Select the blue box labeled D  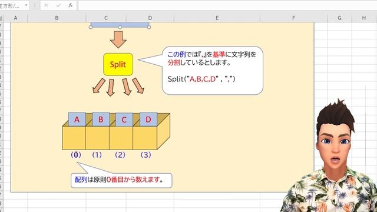pyautogui.click(x=148, y=119)
